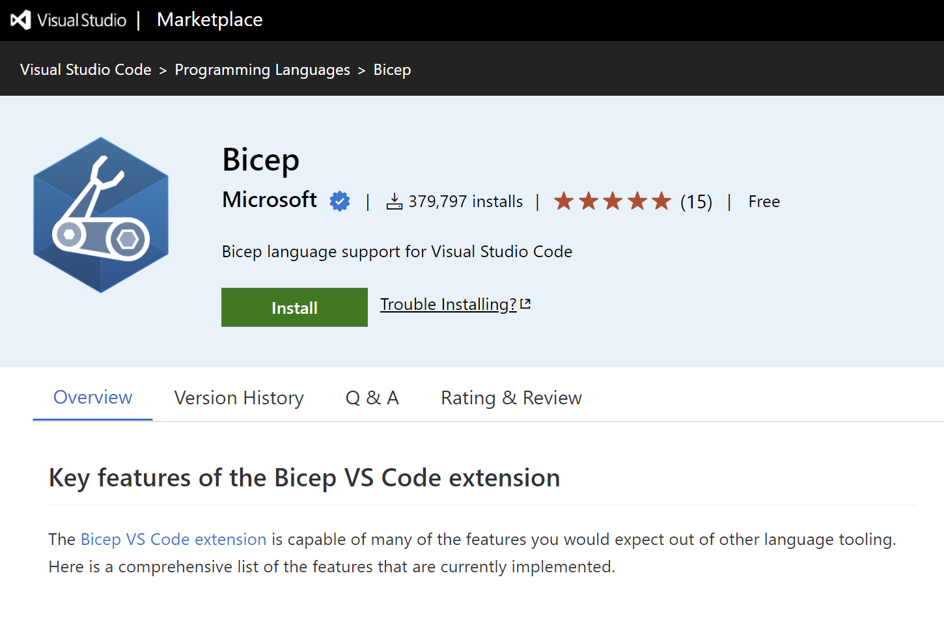
Task: Install the Bicep extension
Action: [294, 307]
